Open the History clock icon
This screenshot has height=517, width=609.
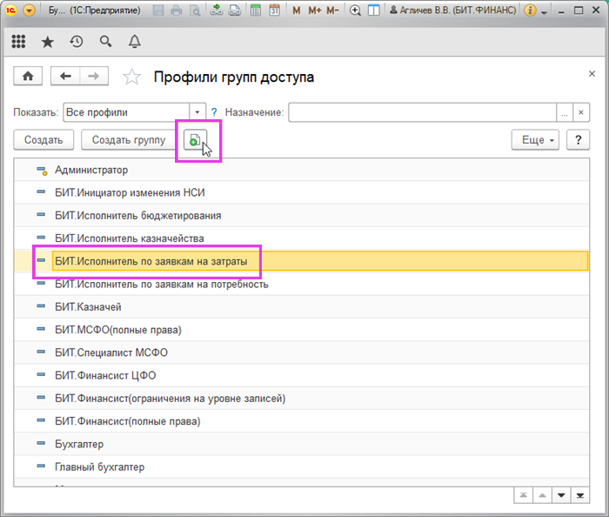click(77, 41)
